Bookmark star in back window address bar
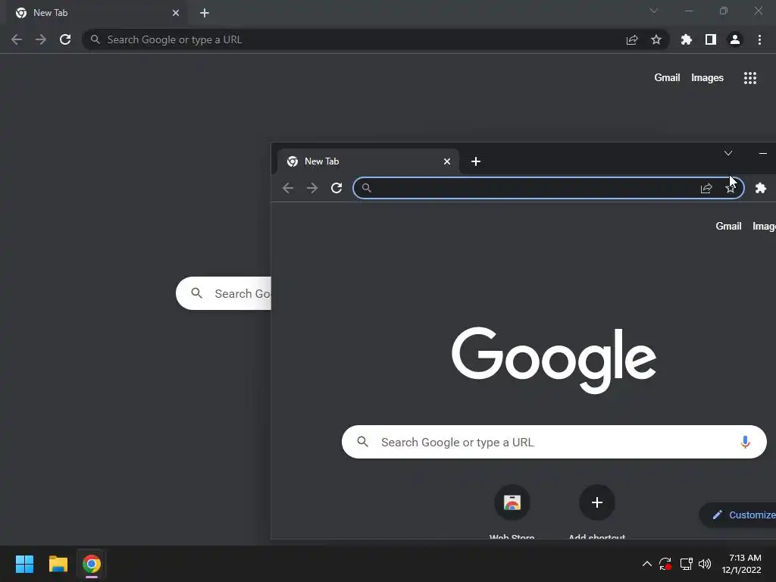776x582 pixels. pos(656,39)
